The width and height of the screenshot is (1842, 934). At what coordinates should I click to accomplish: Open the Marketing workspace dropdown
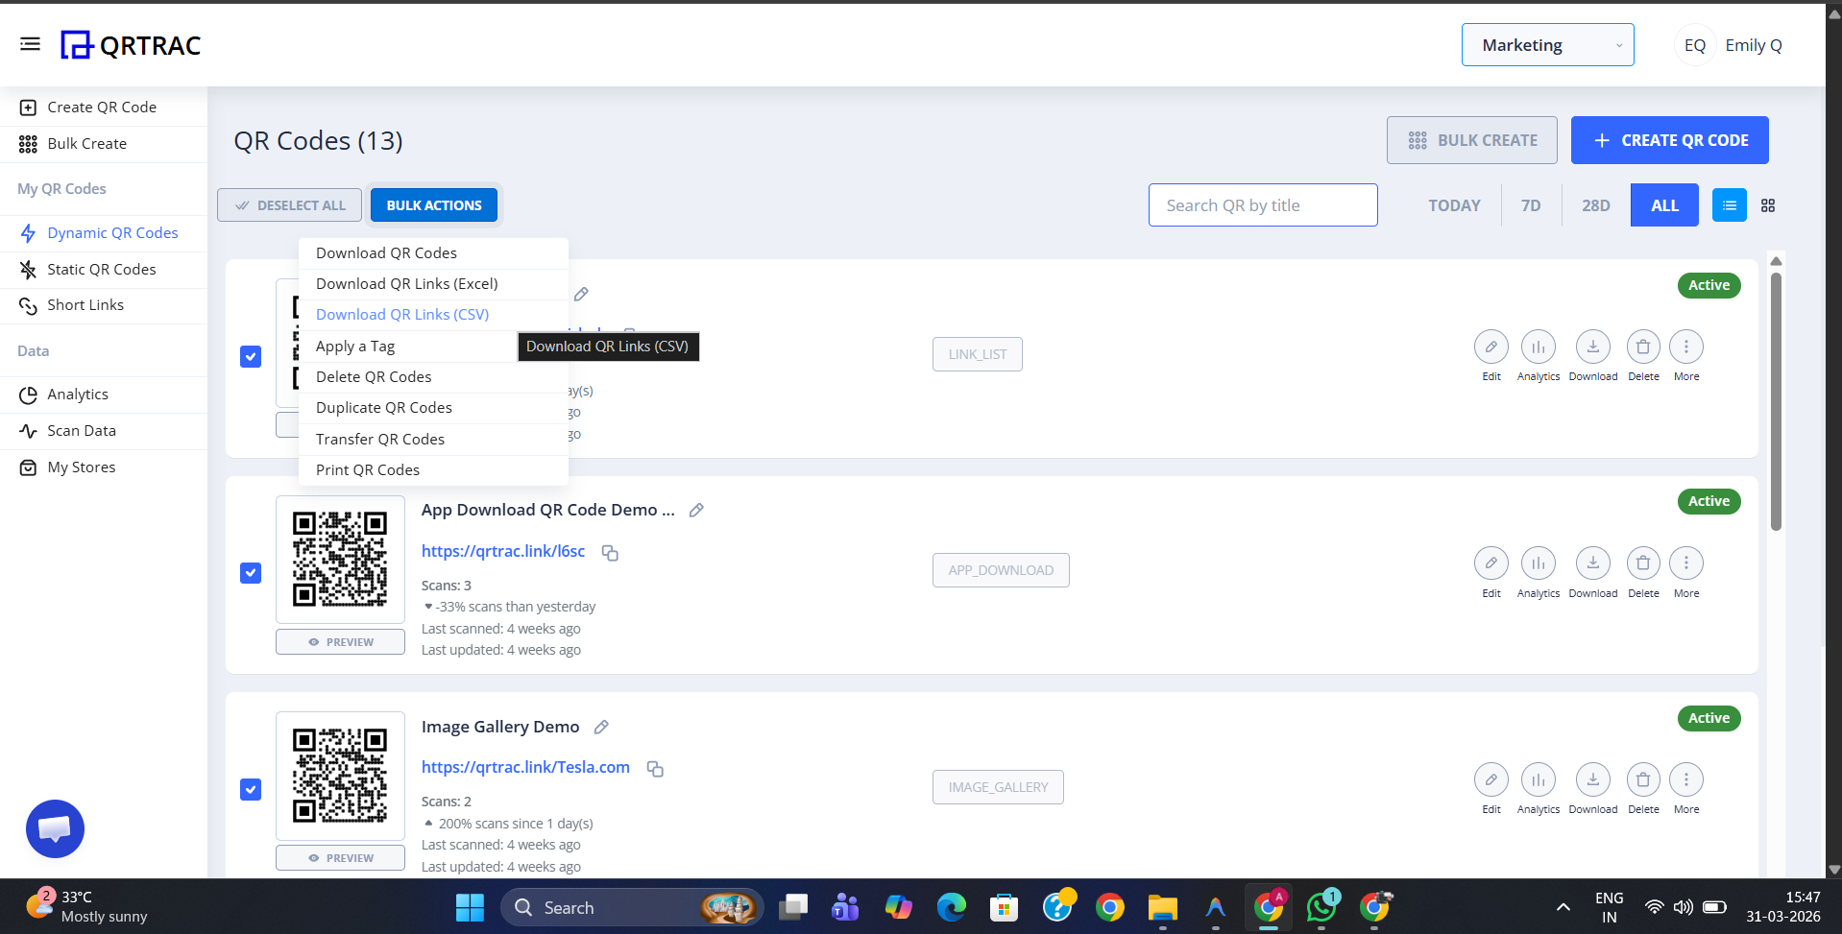coord(1547,44)
